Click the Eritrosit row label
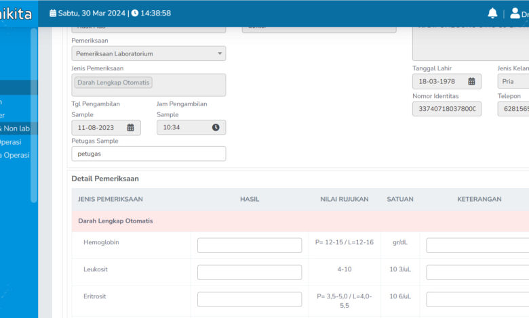Screen dimensions: 529x318 (x=95, y=296)
